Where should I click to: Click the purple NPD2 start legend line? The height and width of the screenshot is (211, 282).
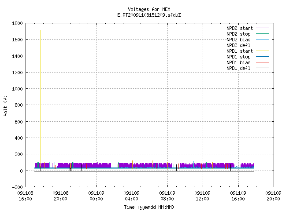[262, 28]
